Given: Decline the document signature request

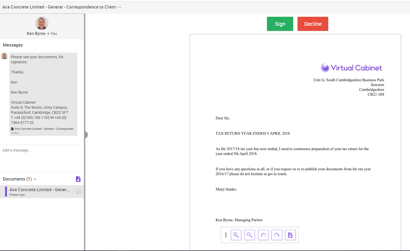Looking at the screenshot, I should [x=313, y=24].
